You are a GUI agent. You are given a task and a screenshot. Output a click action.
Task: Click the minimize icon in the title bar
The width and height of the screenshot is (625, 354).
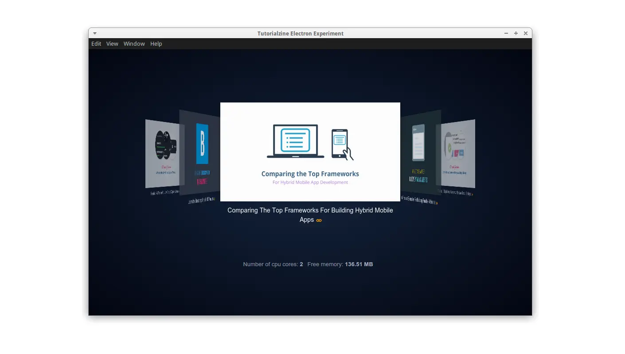pos(506,33)
